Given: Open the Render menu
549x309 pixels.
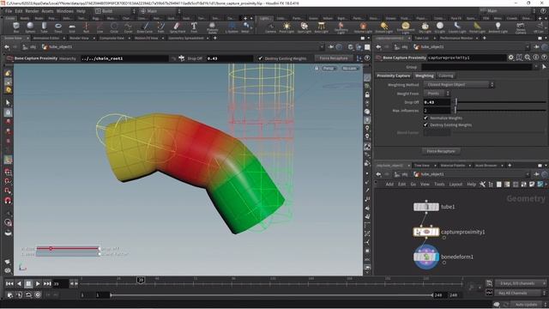Looking at the screenshot, I should coord(32,11).
